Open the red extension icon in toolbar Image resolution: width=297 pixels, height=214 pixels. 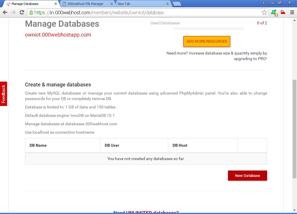[x=283, y=12]
